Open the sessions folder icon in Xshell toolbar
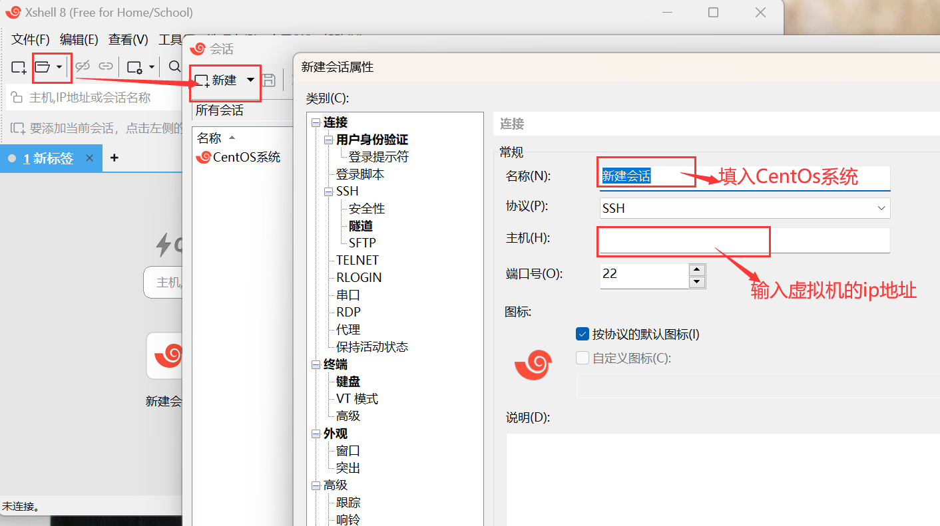The height and width of the screenshot is (526, 940). (x=43, y=66)
